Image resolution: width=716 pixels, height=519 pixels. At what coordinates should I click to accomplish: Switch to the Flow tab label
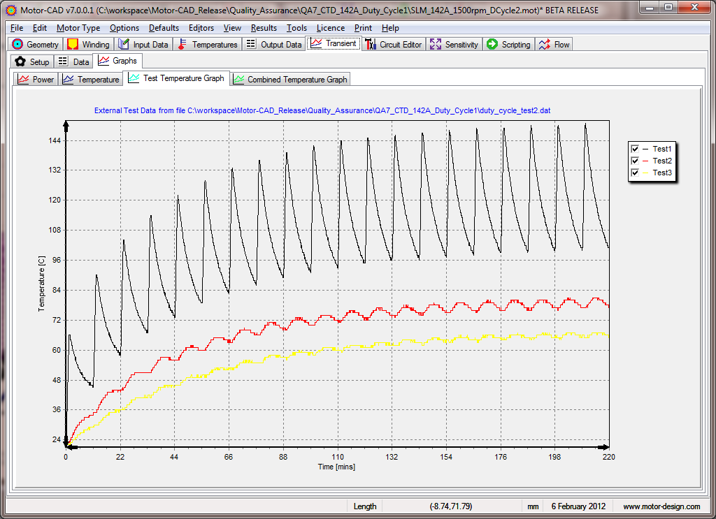click(561, 44)
